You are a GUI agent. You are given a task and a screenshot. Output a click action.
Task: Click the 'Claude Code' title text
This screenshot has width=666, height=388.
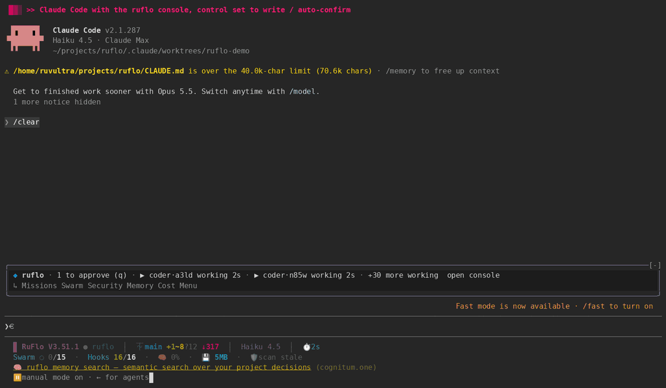(77, 30)
